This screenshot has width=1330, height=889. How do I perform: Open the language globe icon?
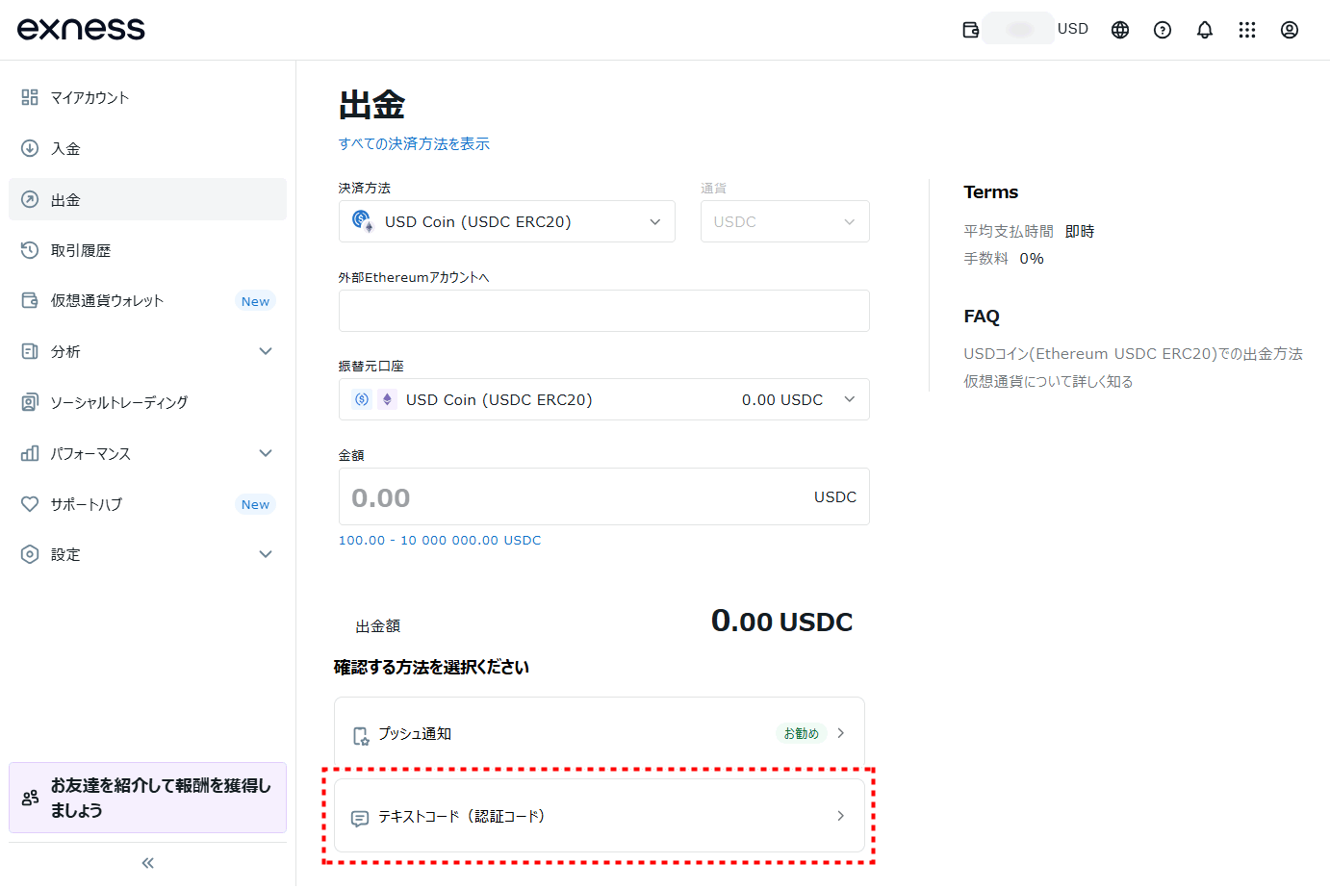[1120, 30]
